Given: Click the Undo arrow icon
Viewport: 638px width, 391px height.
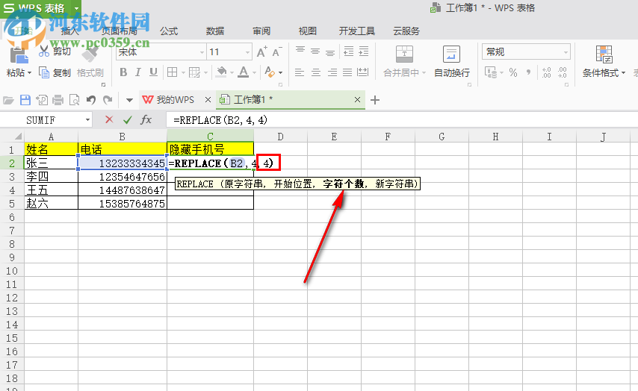Looking at the screenshot, I should point(91,100).
